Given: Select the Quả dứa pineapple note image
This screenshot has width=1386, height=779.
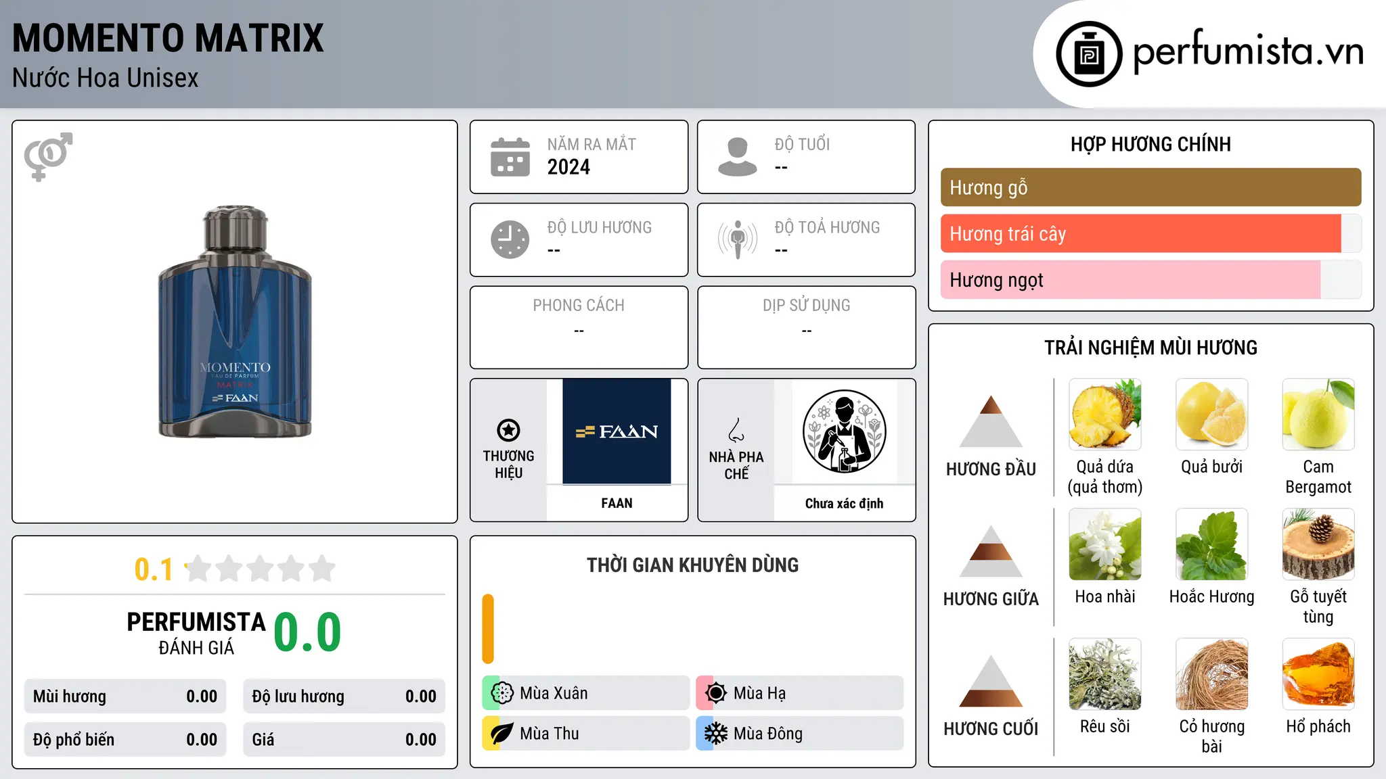Looking at the screenshot, I should coord(1105,415).
